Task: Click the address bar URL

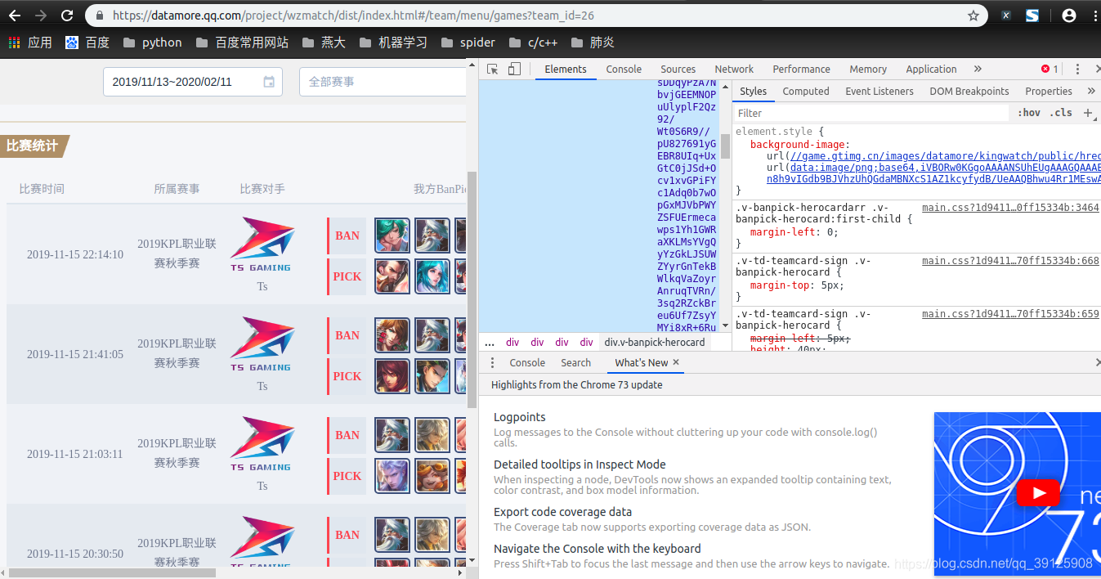Action: coord(353,16)
